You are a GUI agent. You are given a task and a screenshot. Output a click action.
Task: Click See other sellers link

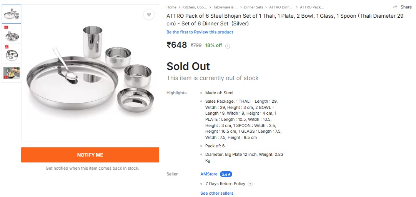pyautogui.click(x=217, y=193)
